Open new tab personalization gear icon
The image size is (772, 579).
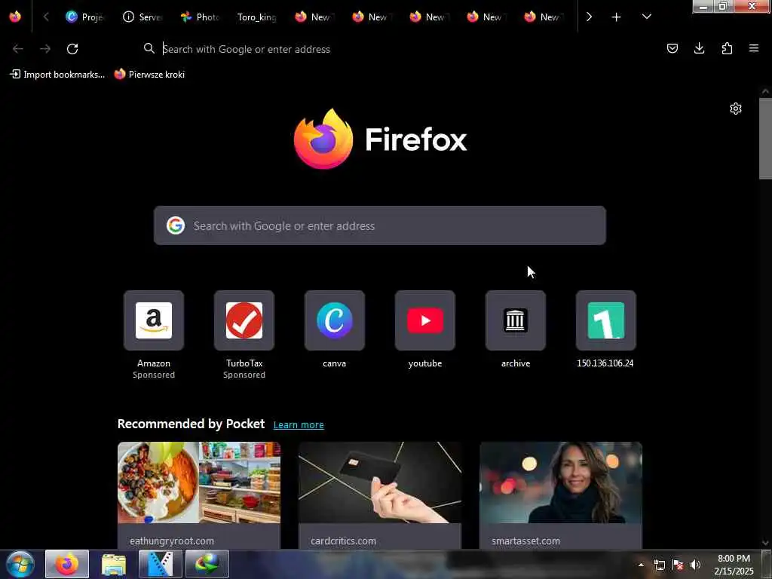736,109
